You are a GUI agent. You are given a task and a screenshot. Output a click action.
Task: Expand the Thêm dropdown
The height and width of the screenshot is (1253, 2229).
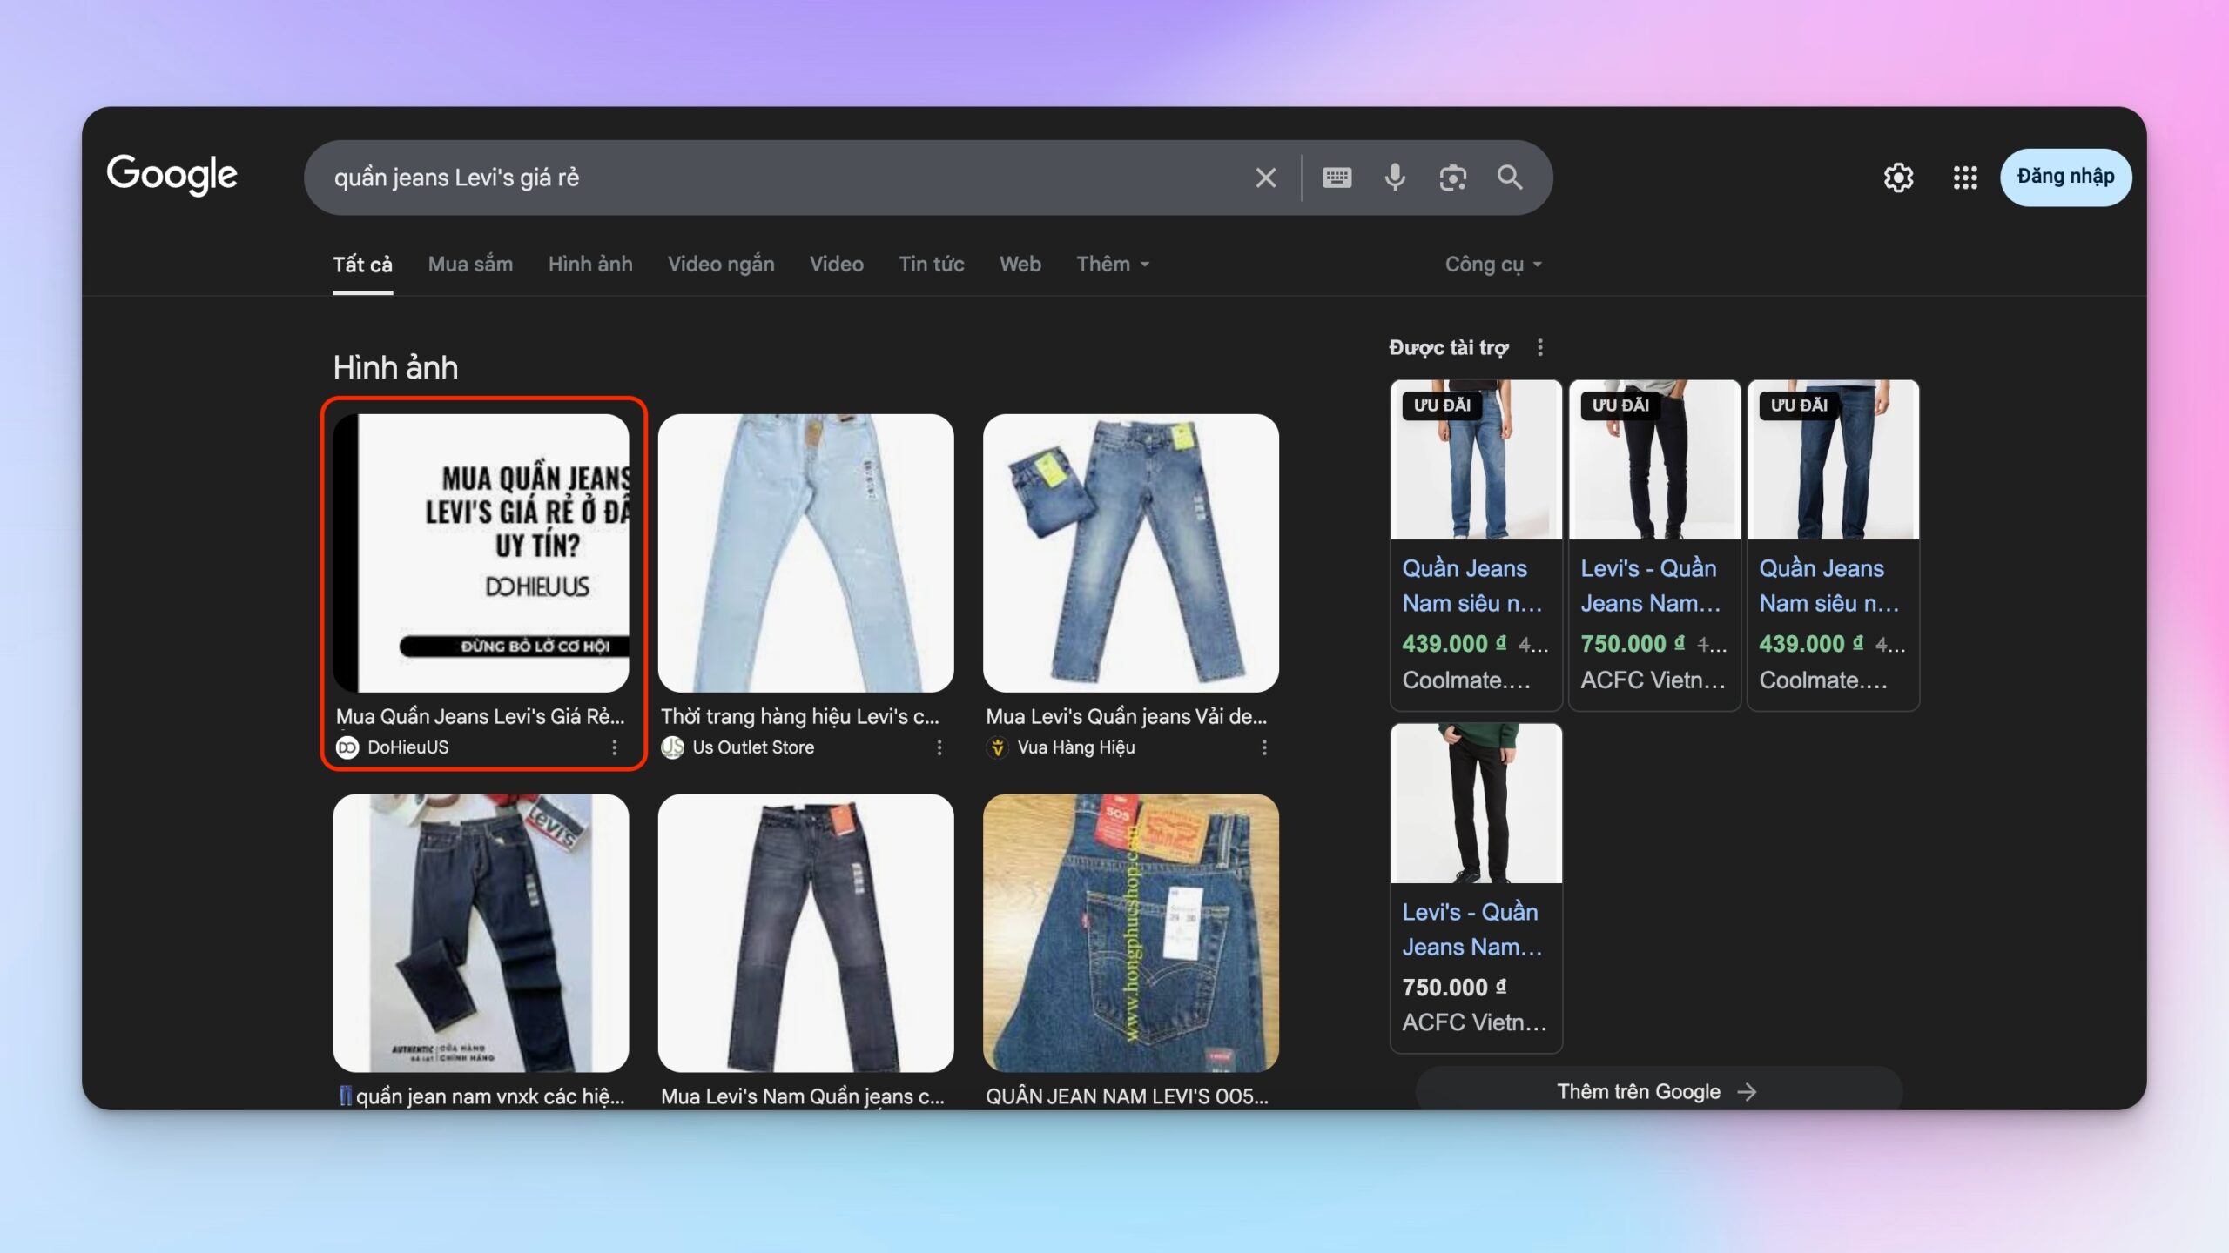[1113, 265]
